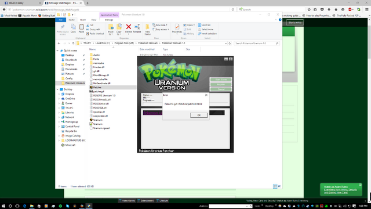
Task: Open Entertainment link in footer
Action: (x=146, y=201)
